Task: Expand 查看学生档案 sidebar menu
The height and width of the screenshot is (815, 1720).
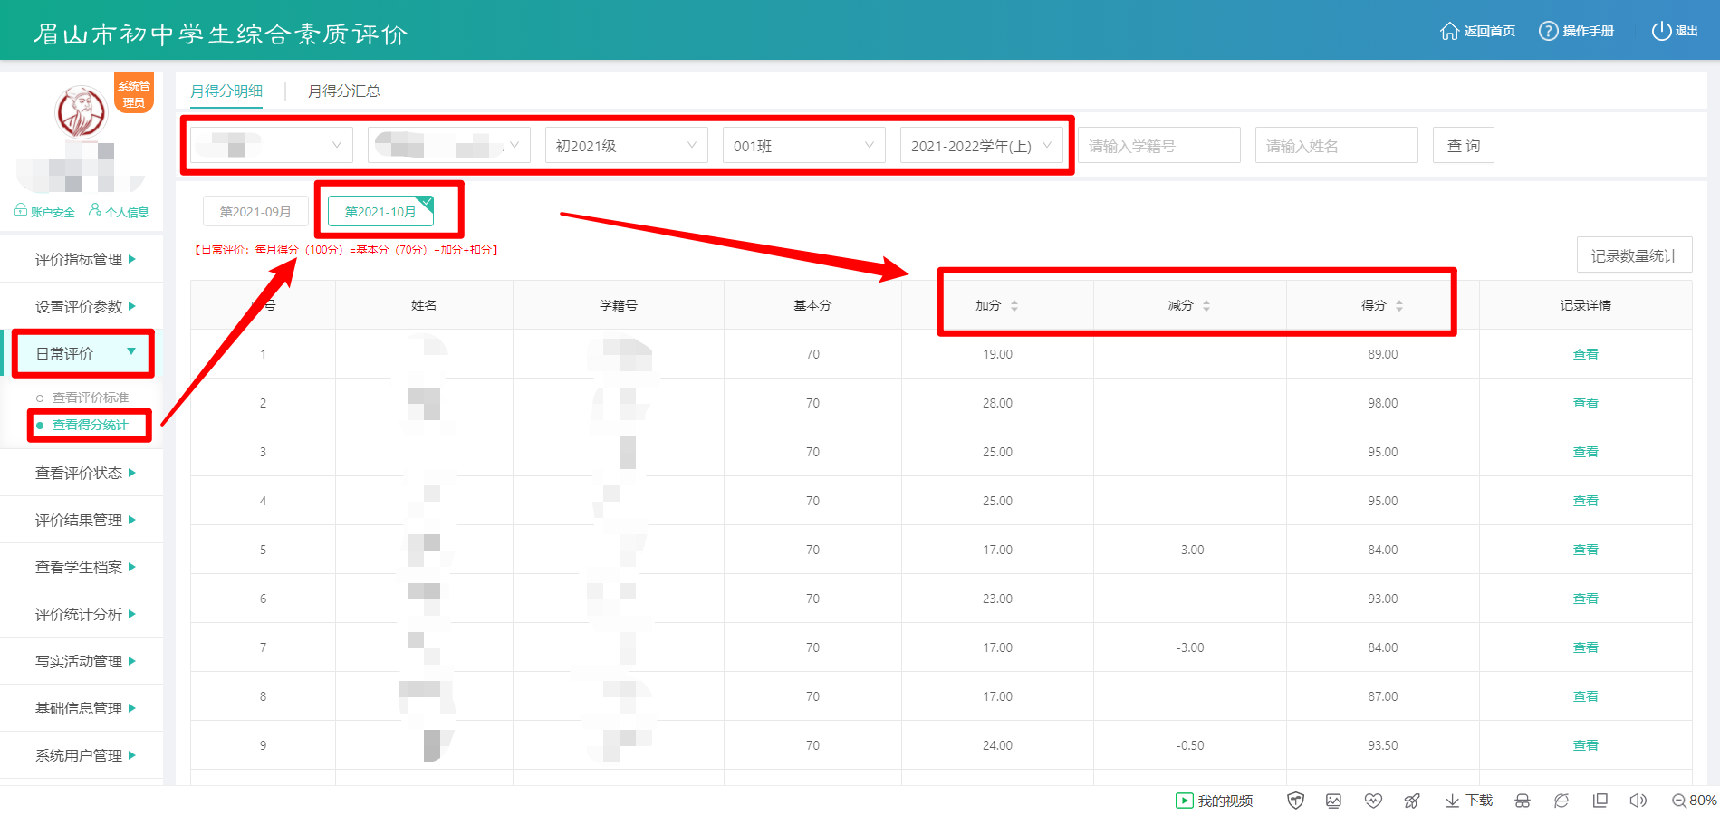Action: click(82, 567)
